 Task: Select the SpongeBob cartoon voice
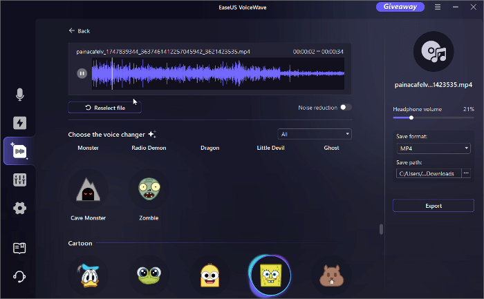tap(271, 276)
